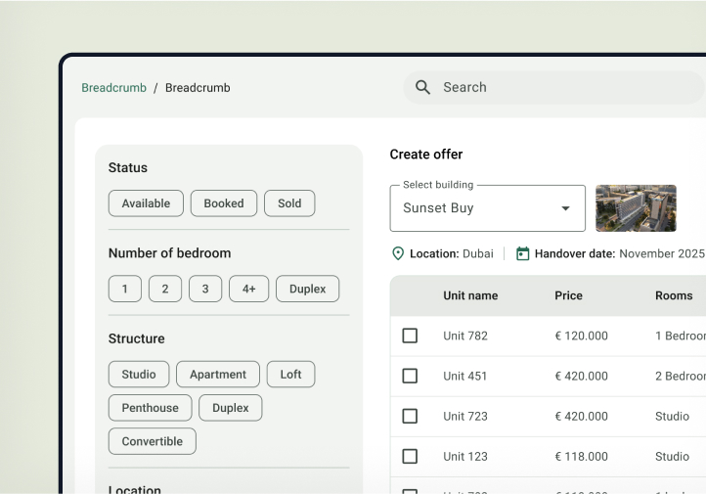
Task: Click the handover date calendar icon
Action: [522, 253]
